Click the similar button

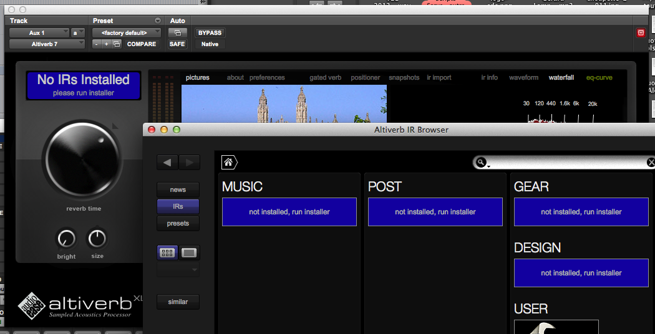pos(178,302)
